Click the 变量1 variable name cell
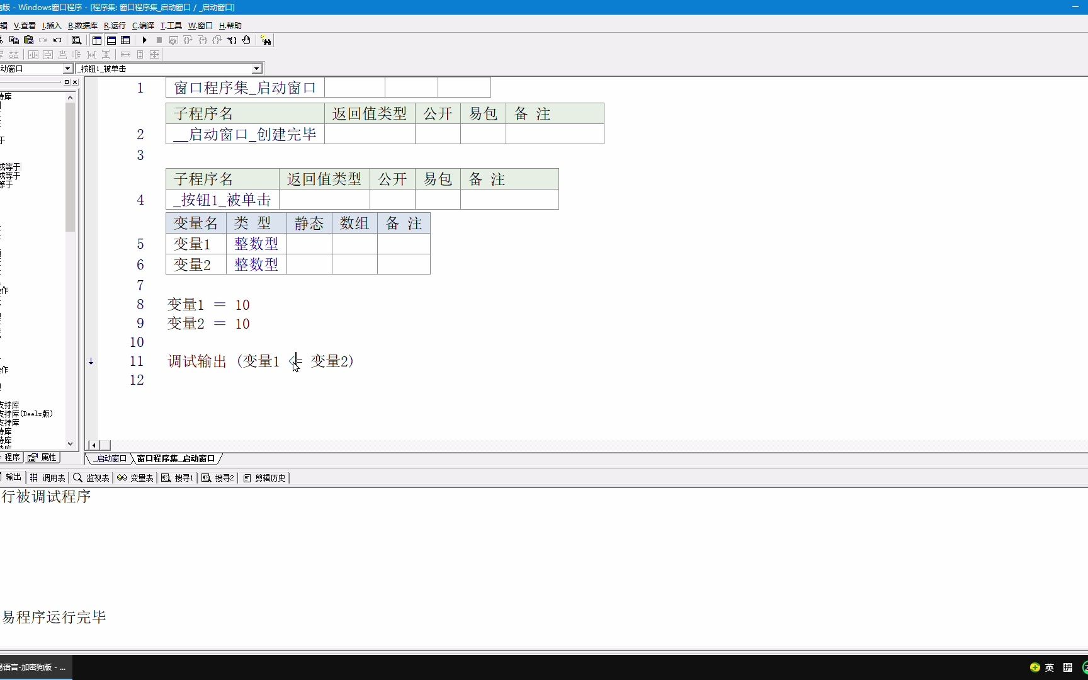Viewport: 1088px width, 680px height. click(x=196, y=244)
